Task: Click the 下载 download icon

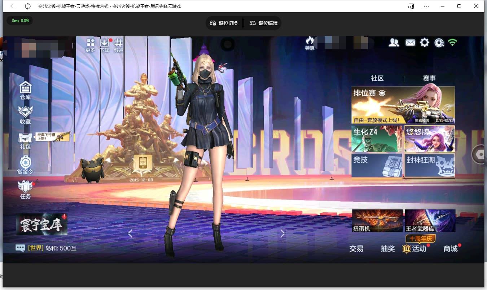Action: 104,45
